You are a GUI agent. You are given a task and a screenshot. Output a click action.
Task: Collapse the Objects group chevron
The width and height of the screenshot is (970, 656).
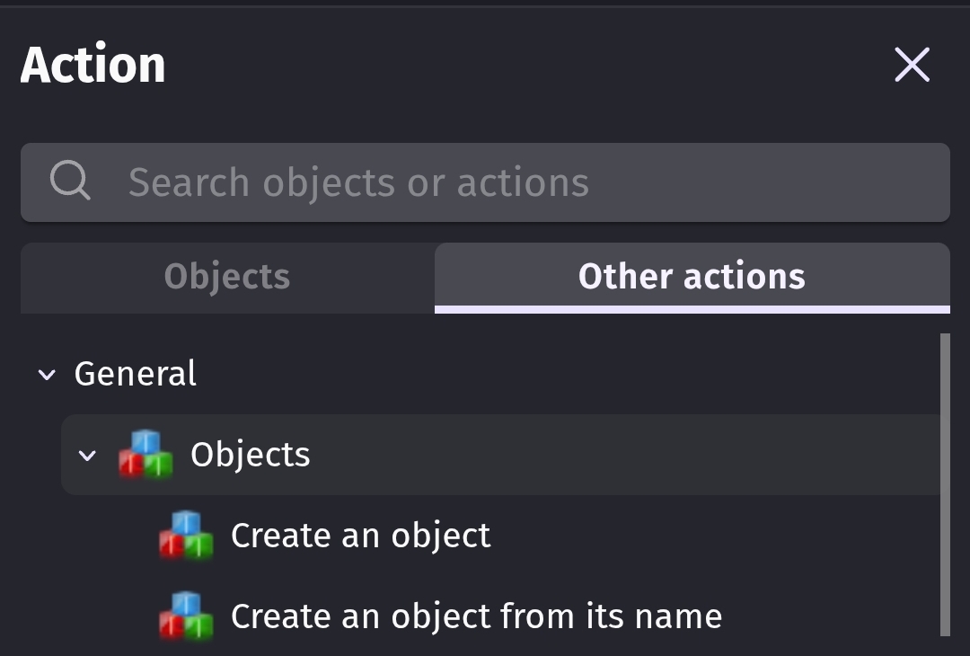(87, 455)
